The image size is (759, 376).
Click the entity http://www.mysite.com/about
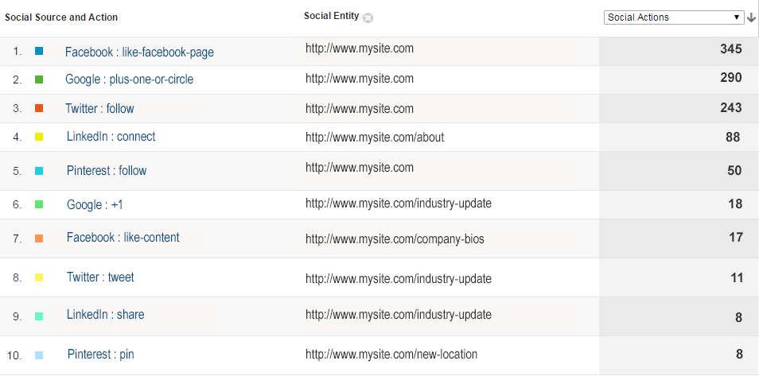click(x=375, y=138)
